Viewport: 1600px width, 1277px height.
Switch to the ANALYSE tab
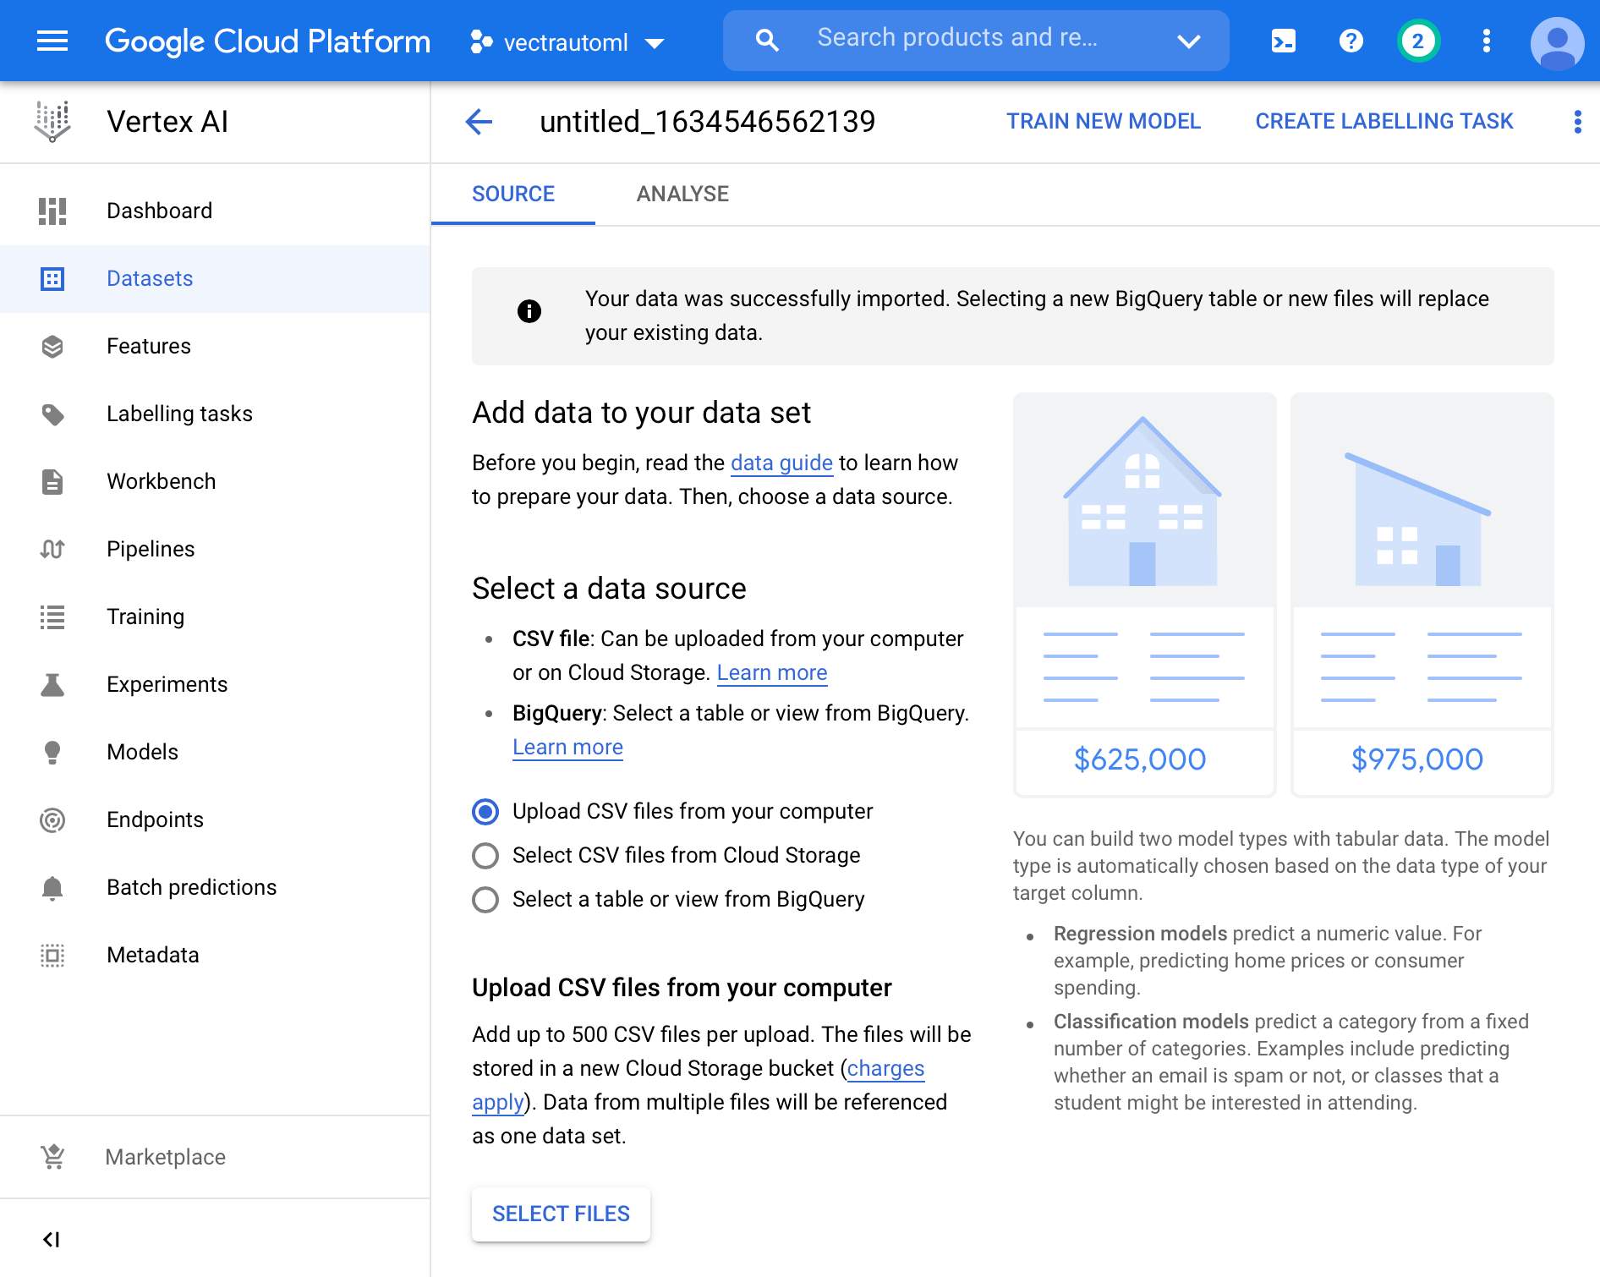682,195
